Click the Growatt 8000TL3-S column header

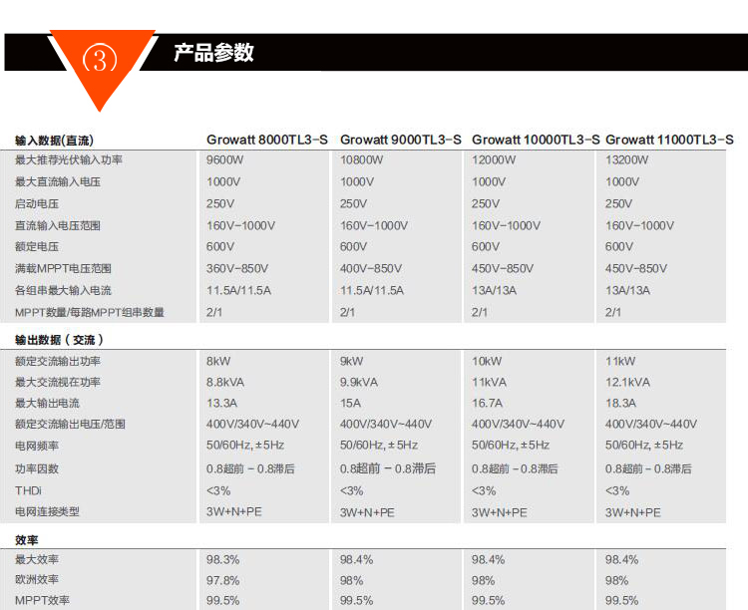(x=267, y=140)
